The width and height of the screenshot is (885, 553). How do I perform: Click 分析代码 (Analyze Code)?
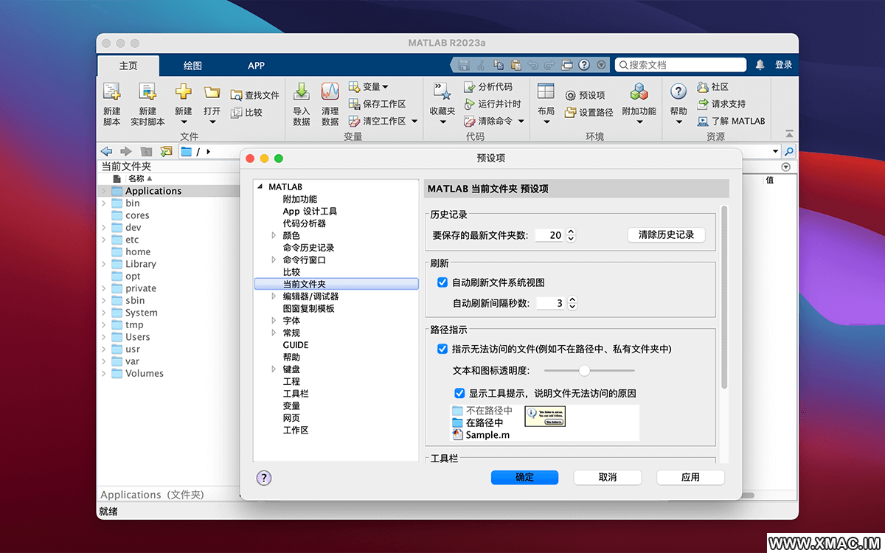point(487,87)
